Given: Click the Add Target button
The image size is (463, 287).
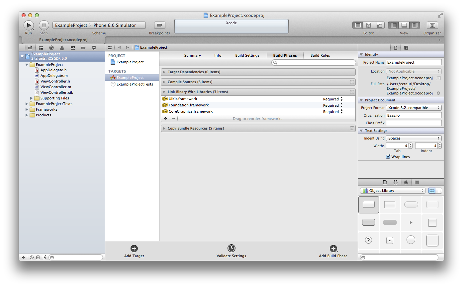Looking at the screenshot, I should [134, 251].
